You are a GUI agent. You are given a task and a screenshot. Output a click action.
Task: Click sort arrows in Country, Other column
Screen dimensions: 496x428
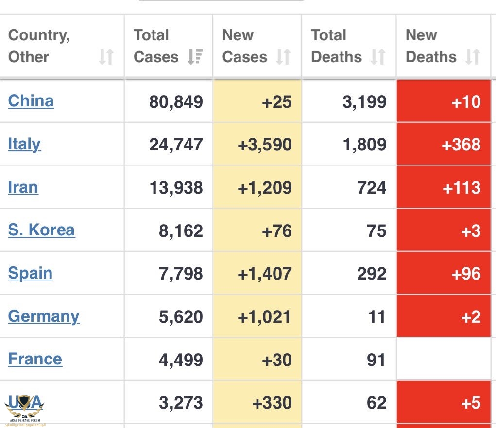tap(106, 57)
